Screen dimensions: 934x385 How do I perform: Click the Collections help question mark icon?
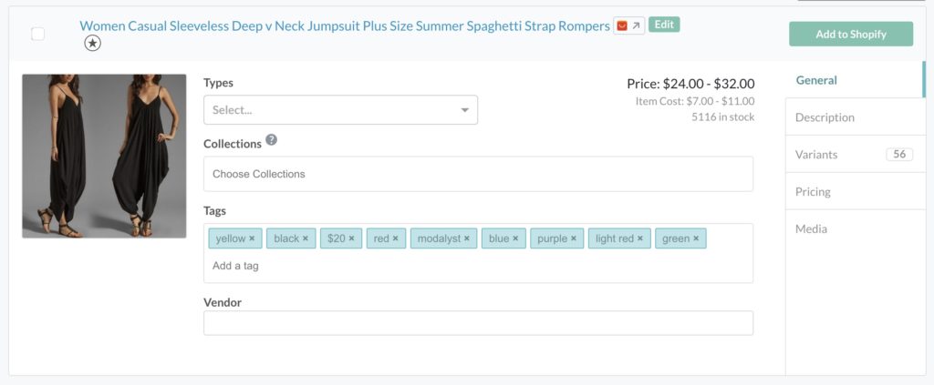click(x=271, y=141)
